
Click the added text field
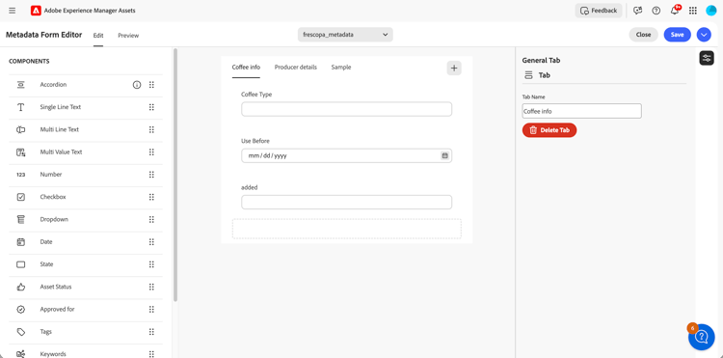point(347,202)
